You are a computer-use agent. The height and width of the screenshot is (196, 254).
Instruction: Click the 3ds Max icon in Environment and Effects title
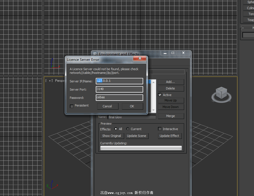95,54
